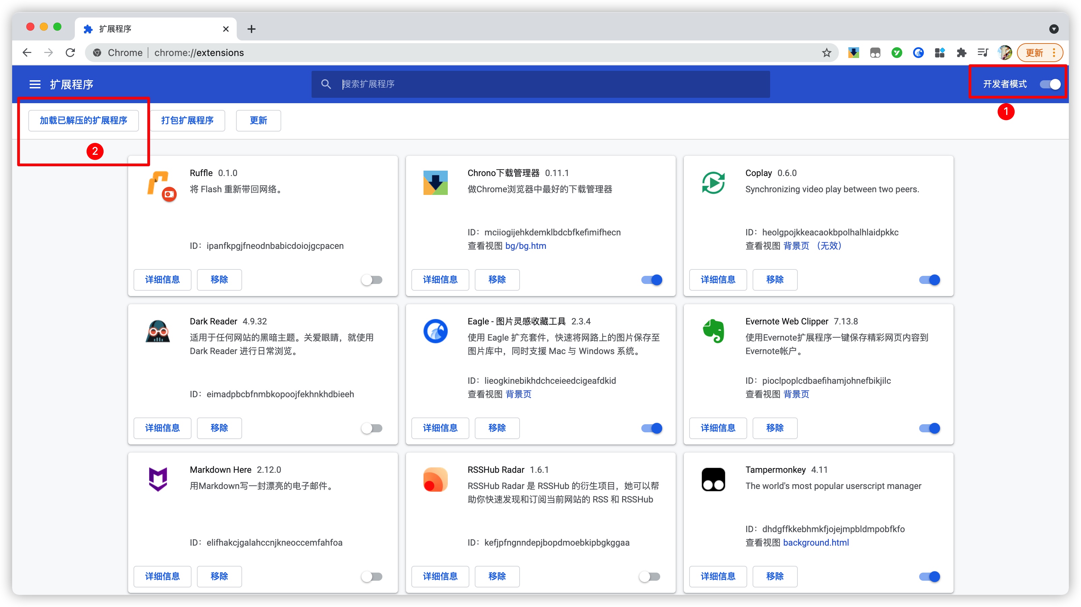Click the Tampermonkey icon in the toolbar
This screenshot has width=1081, height=607.
[875, 53]
